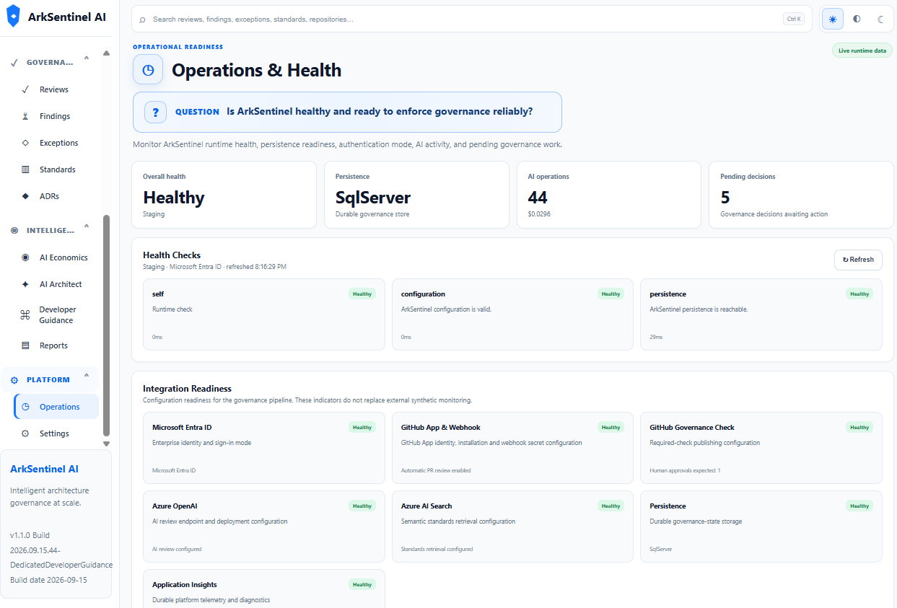The image size is (897, 608).
Task: Click the Pending decisions 5 card
Action: [801, 195]
